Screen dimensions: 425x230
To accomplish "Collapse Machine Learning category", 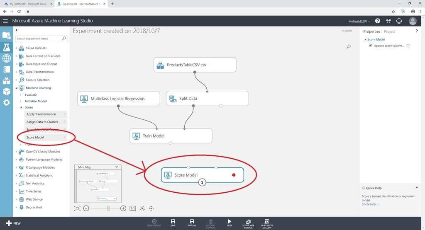I will pyautogui.click(x=16, y=88).
